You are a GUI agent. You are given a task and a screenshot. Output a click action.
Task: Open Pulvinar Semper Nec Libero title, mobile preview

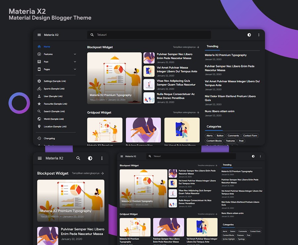(x=82, y=231)
